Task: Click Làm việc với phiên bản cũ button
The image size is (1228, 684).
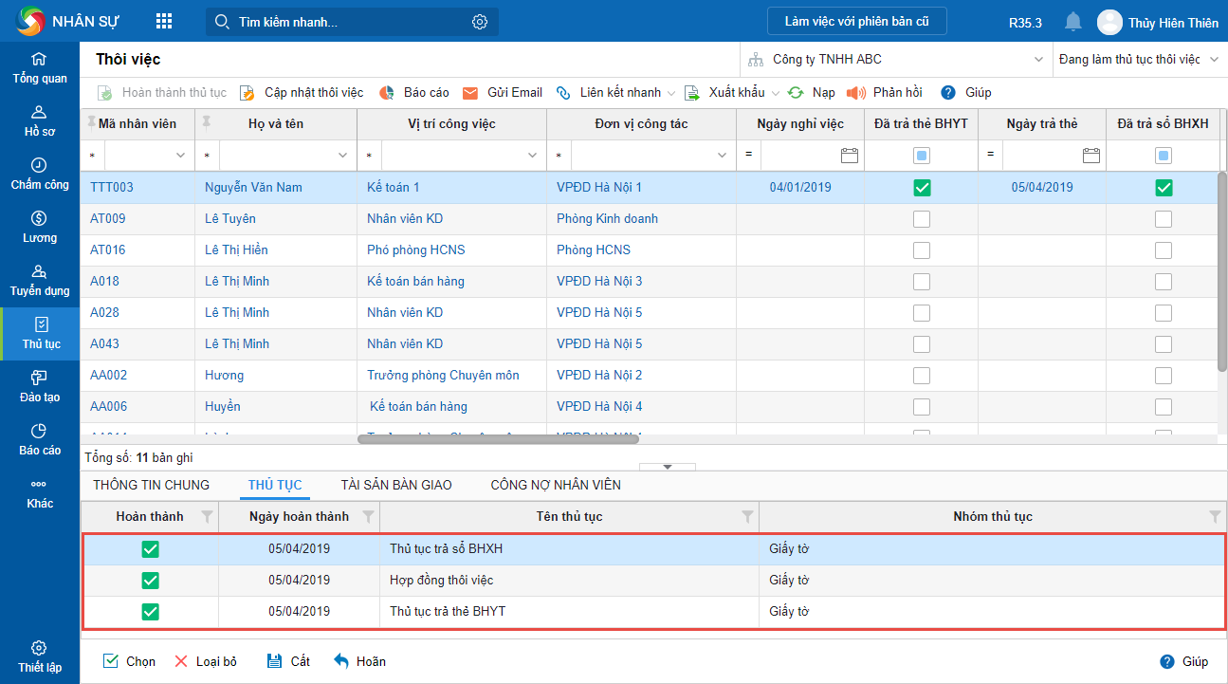Action: click(x=856, y=22)
